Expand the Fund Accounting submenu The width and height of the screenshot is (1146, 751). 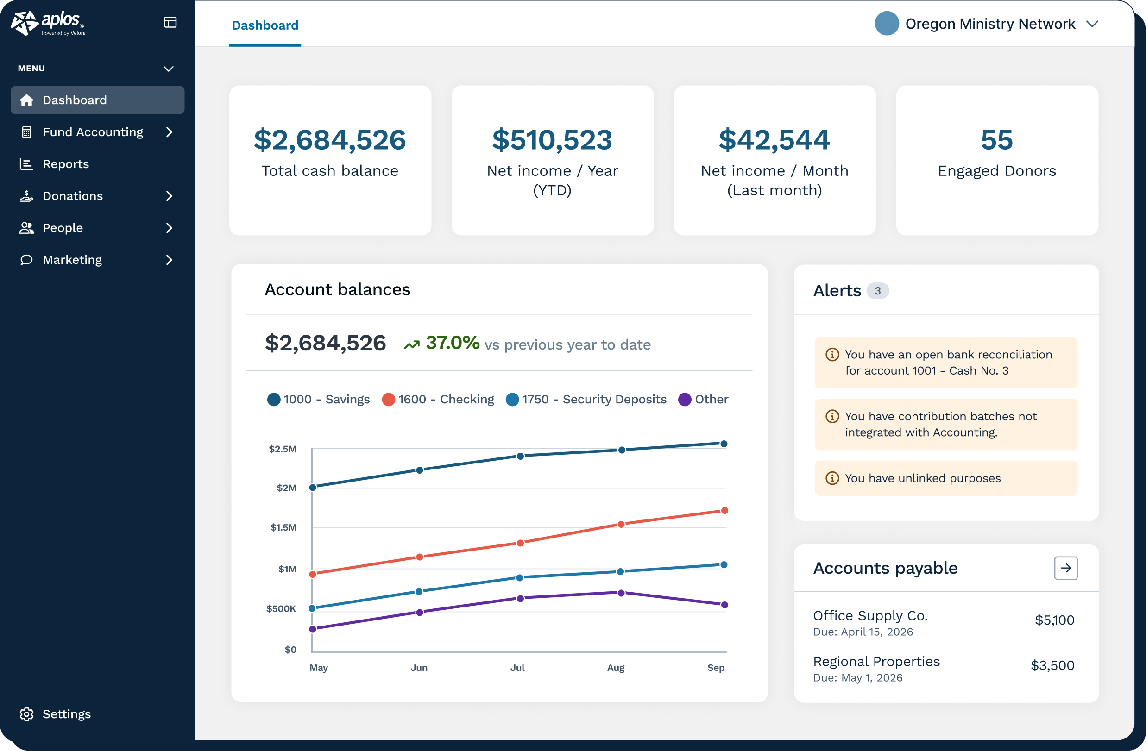click(169, 132)
